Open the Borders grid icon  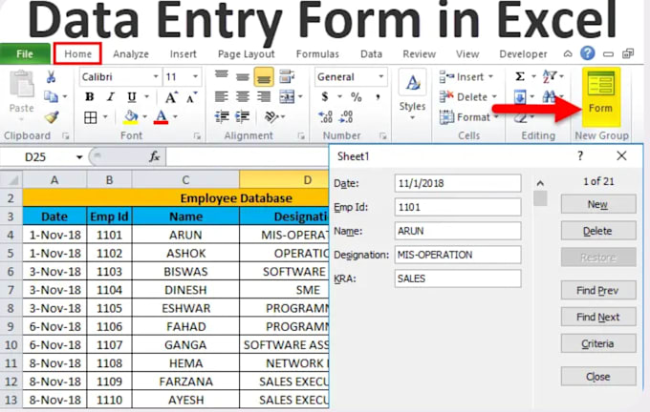pyautogui.click(x=91, y=117)
